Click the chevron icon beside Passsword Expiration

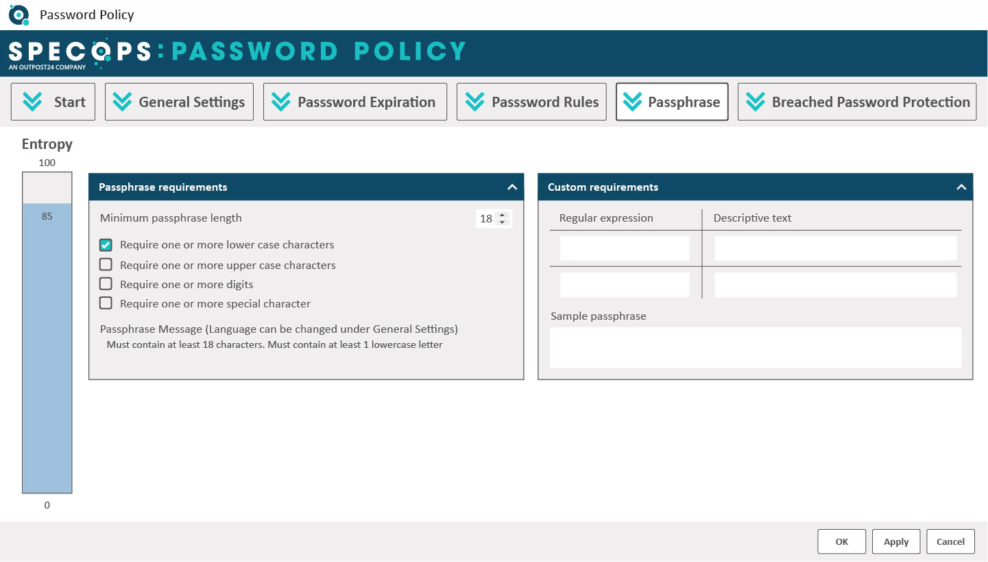pos(281,102)
